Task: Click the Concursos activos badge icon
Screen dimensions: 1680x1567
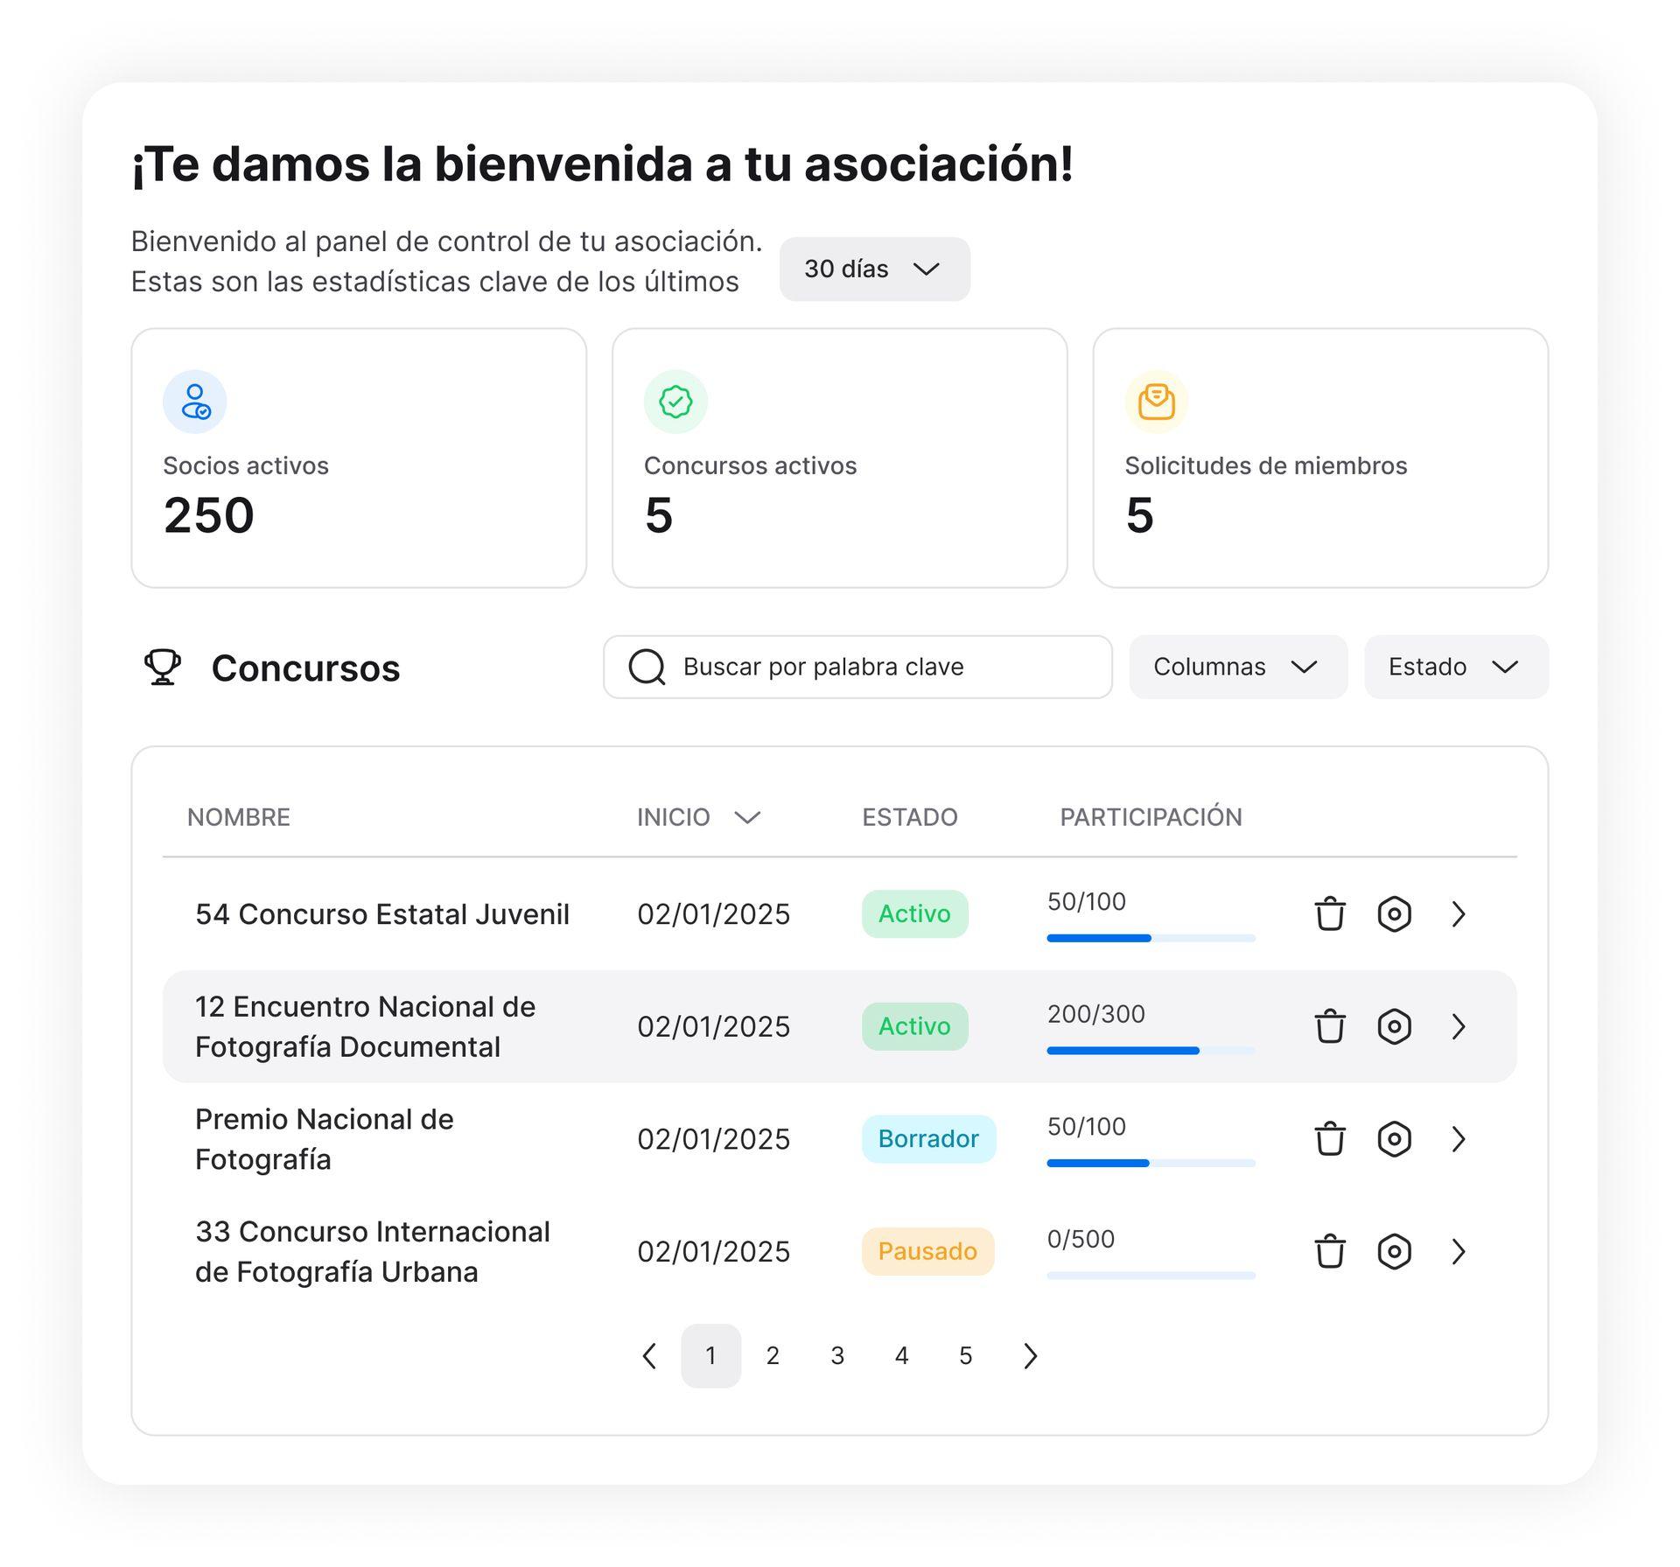Action: coord(675,402)
